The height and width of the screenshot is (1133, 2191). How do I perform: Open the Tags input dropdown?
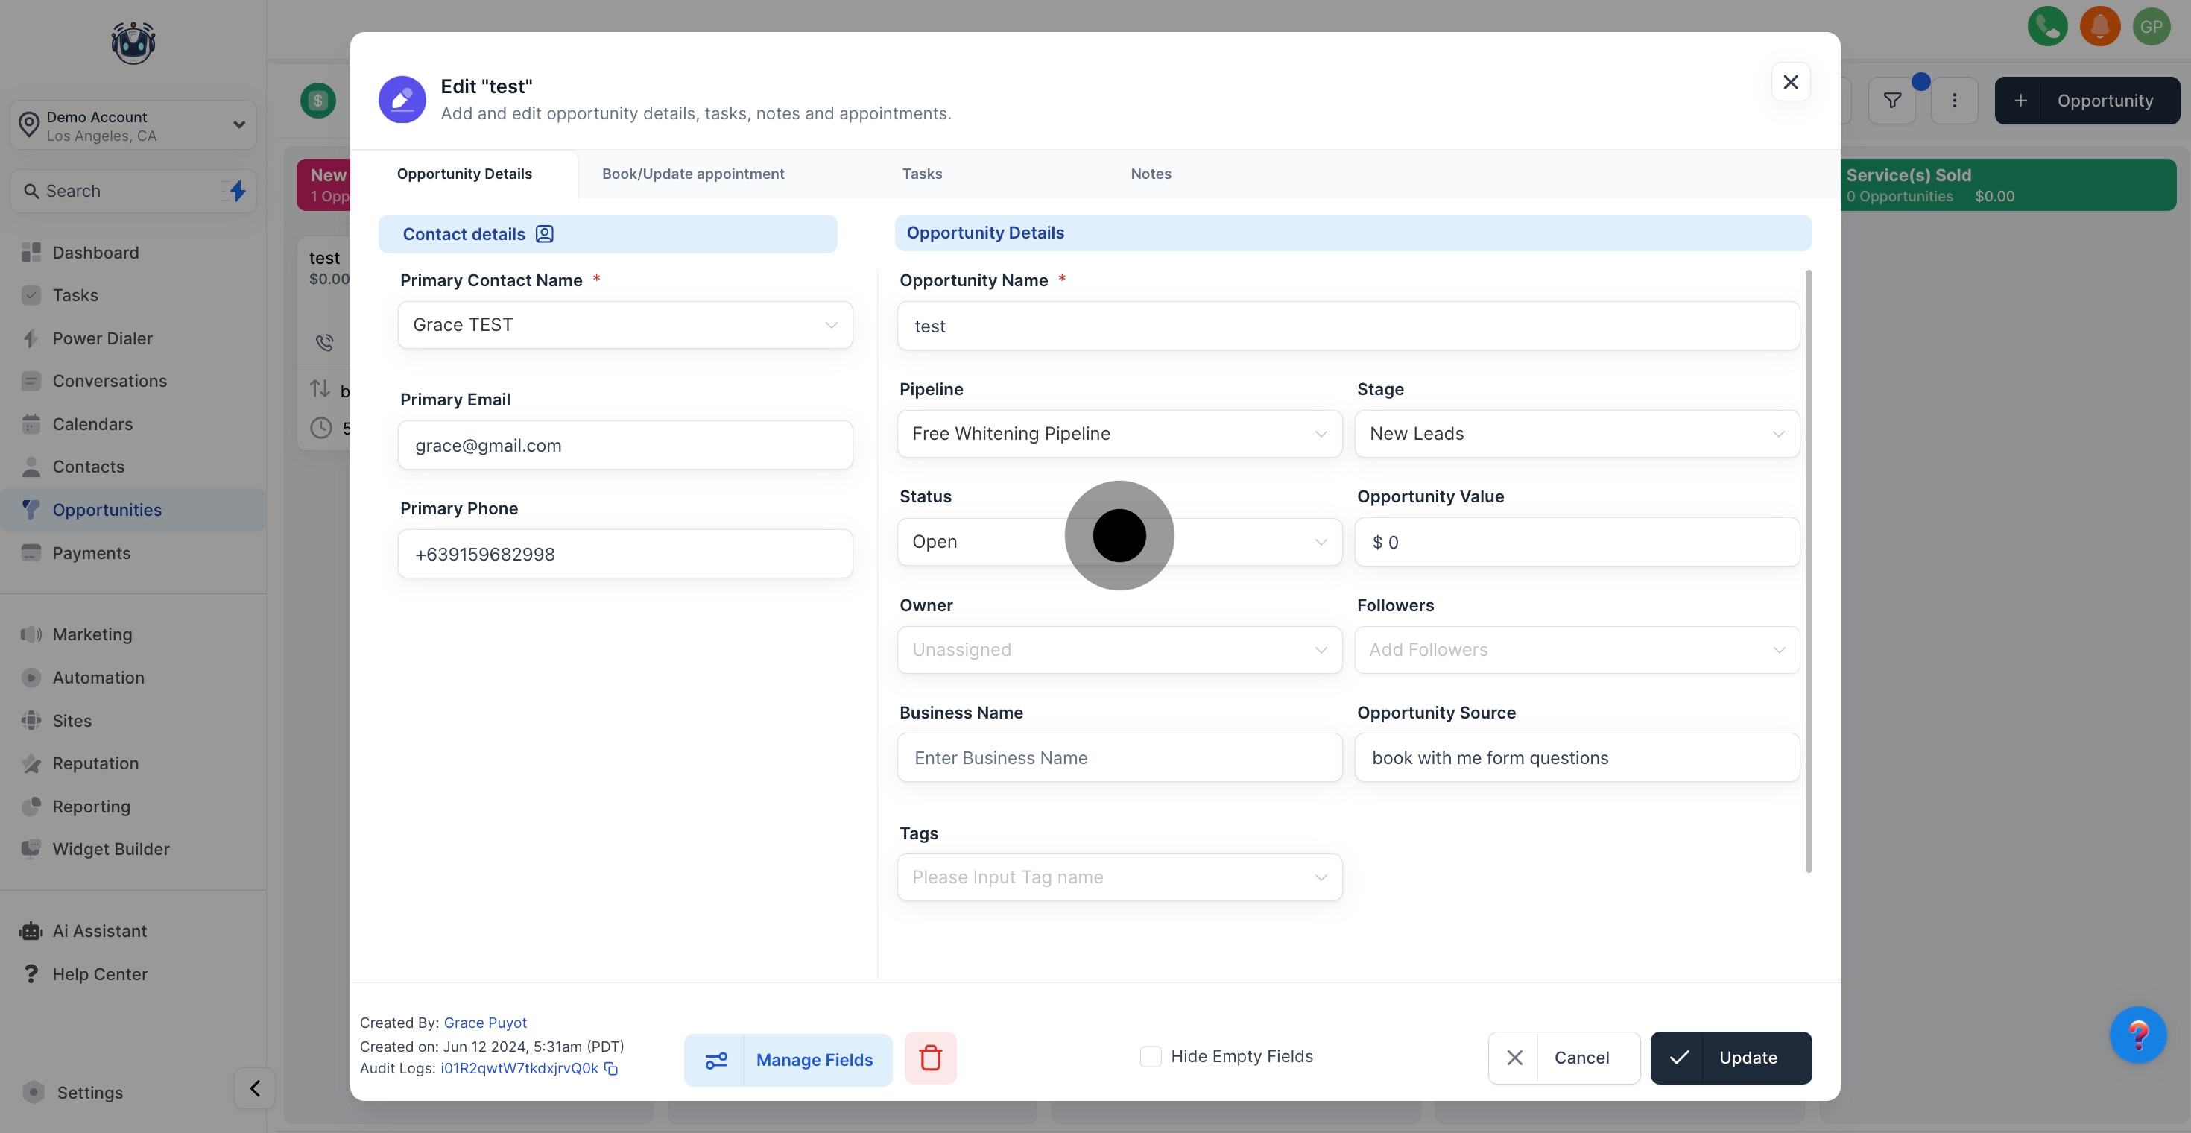[1119, 877]
